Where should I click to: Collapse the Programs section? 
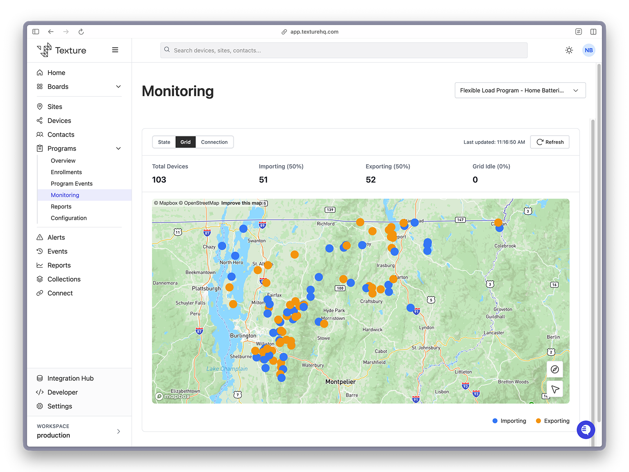tap(118, 148)
